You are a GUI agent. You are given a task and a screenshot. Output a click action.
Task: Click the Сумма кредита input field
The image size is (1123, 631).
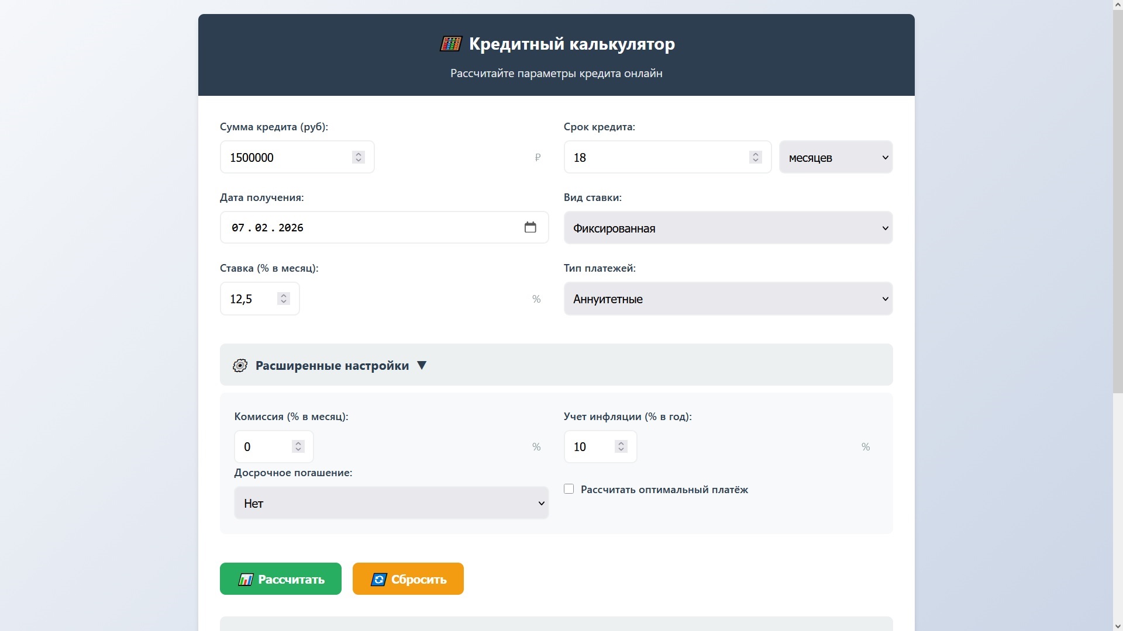[x=287, y=157]
